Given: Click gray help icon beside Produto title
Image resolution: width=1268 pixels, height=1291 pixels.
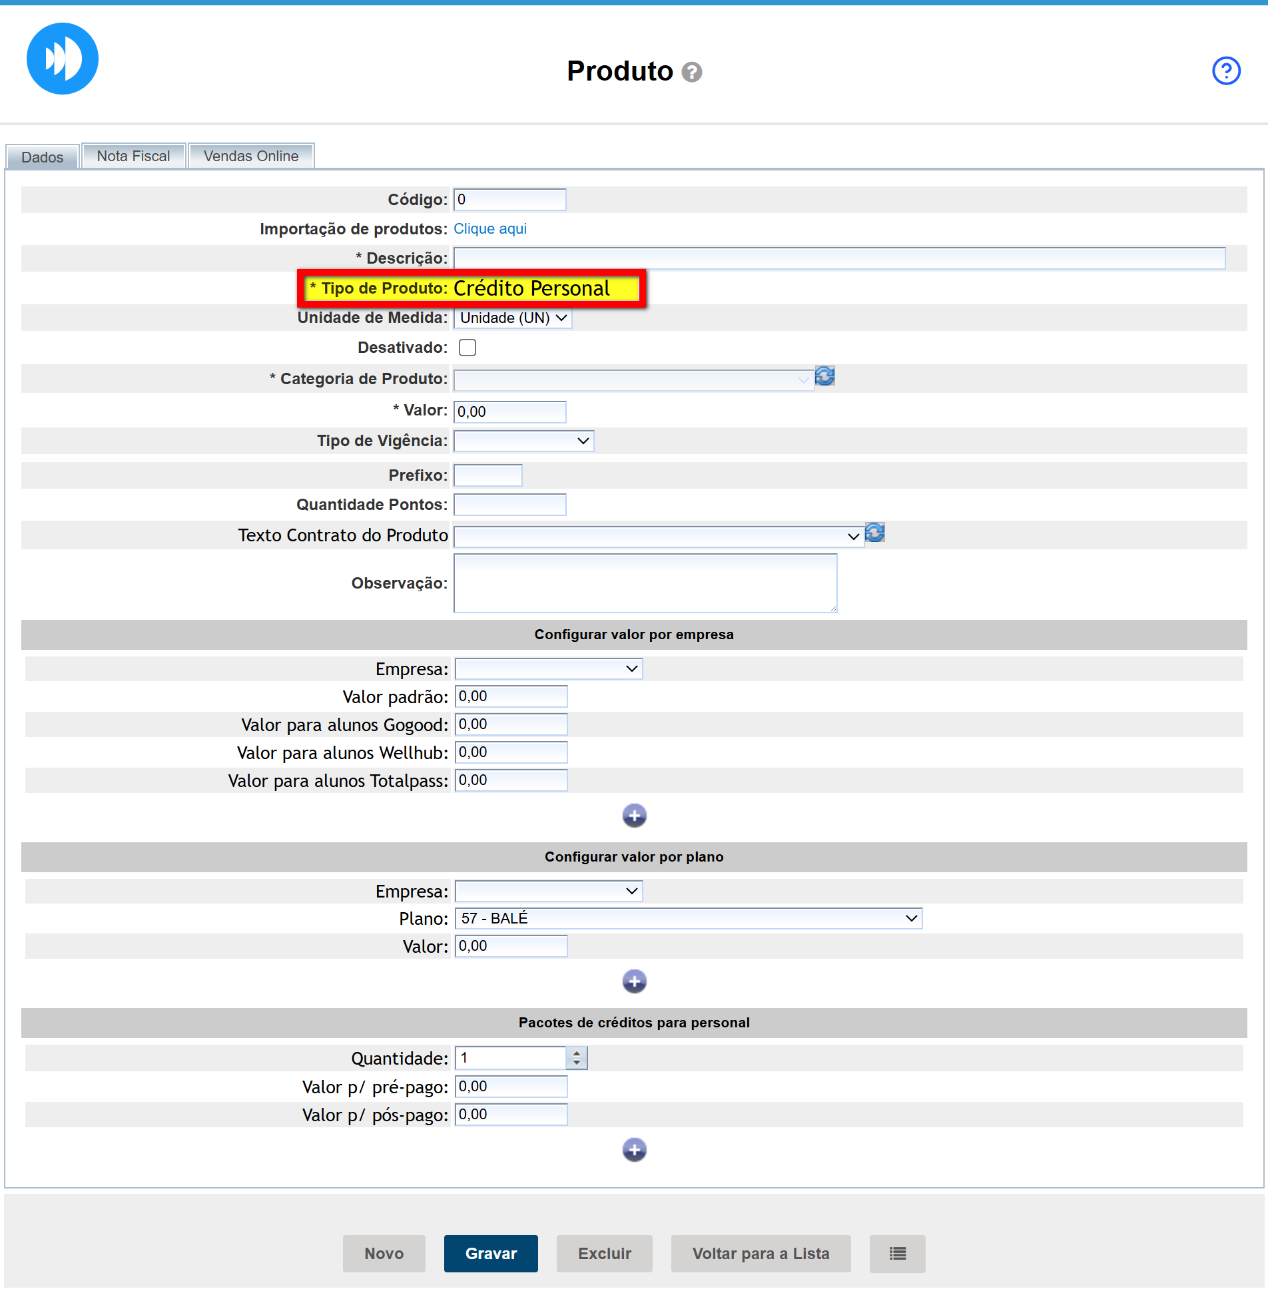Looking at the screenshot, I should (692, 72).
